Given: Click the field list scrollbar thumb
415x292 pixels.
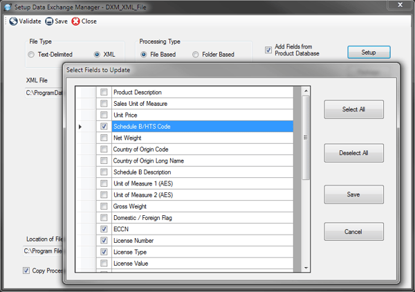Looking at the screenshot, I should (306, 138).
